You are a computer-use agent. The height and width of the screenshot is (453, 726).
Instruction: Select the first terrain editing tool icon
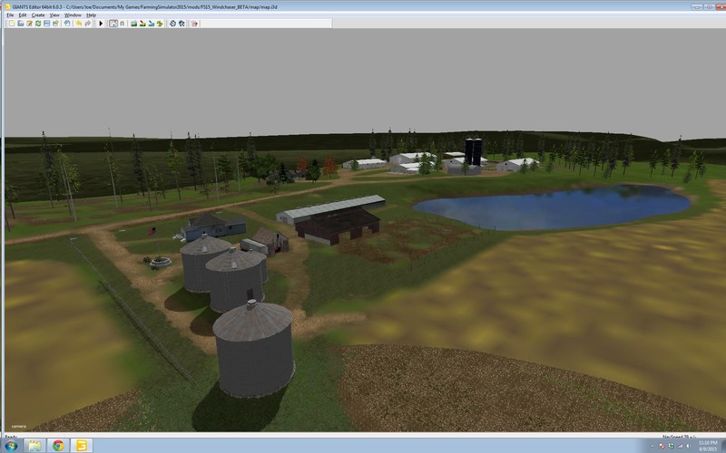133,23
